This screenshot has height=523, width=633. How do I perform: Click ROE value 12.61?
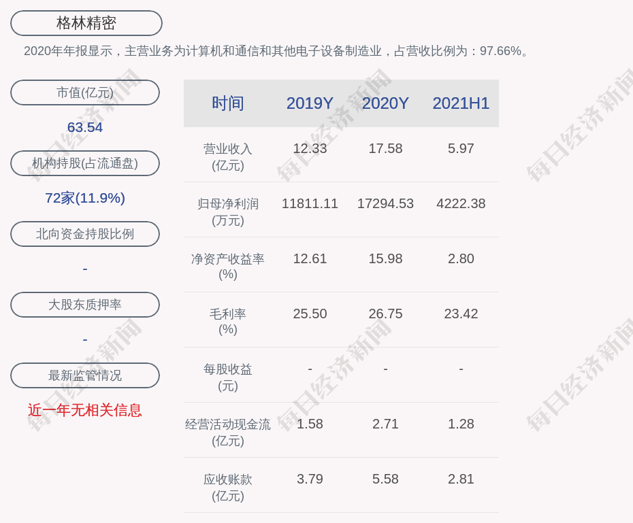(310, 258)
